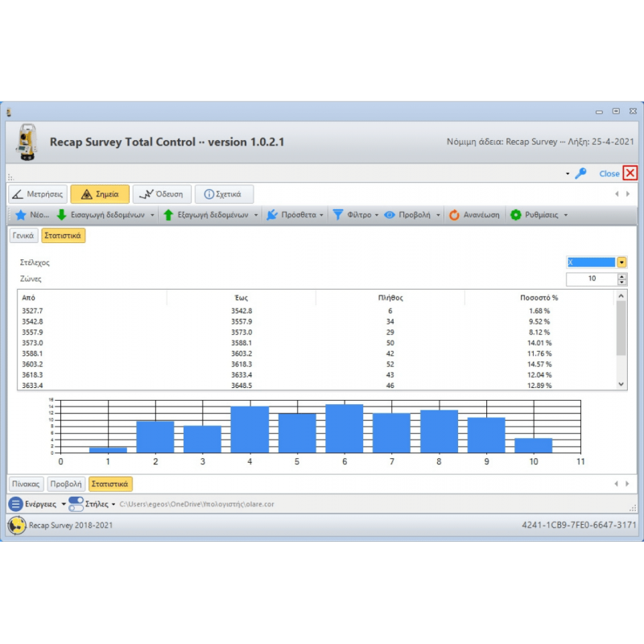Click the star icon for Νέο
The width and height of the screenshot is (644, 644).
pyautogui.click(x=21, y=215)
